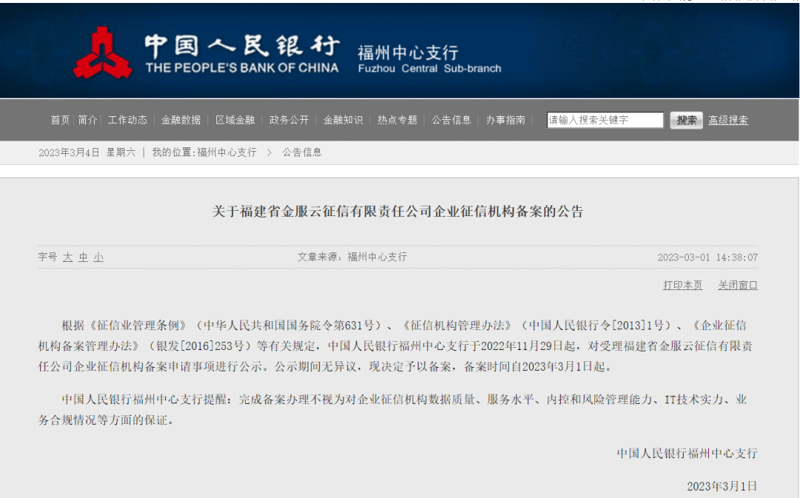
Task: Open the 首页 menu item
Action: click(60, 121)
